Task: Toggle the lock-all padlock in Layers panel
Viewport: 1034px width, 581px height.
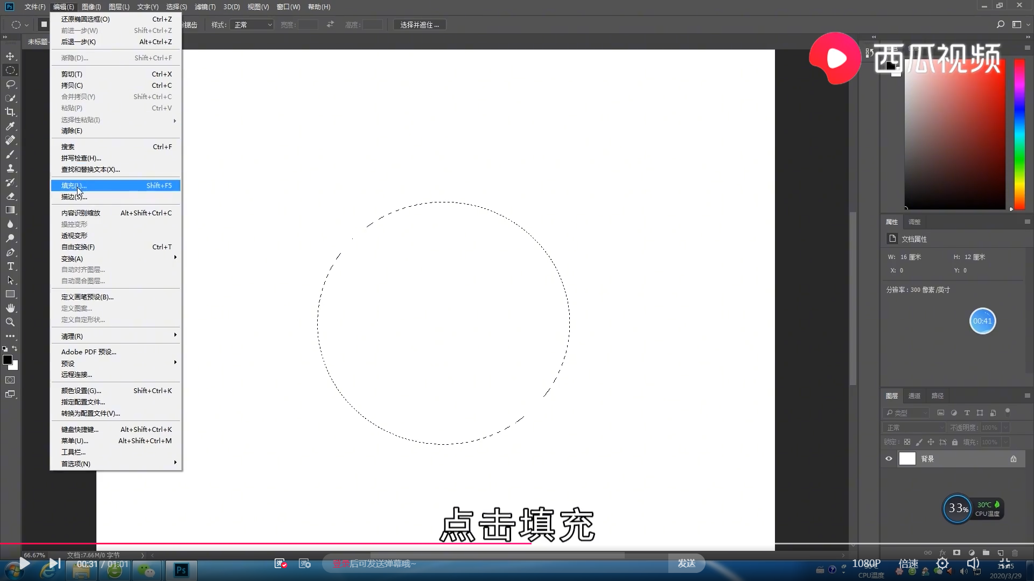Action: point(954,442)
